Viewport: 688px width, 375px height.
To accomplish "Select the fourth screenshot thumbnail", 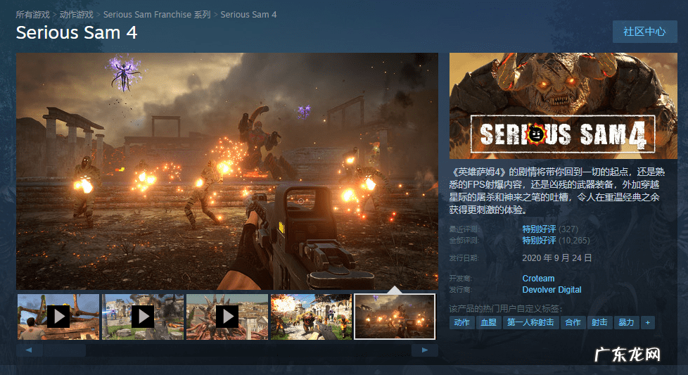I will [311, 317].
